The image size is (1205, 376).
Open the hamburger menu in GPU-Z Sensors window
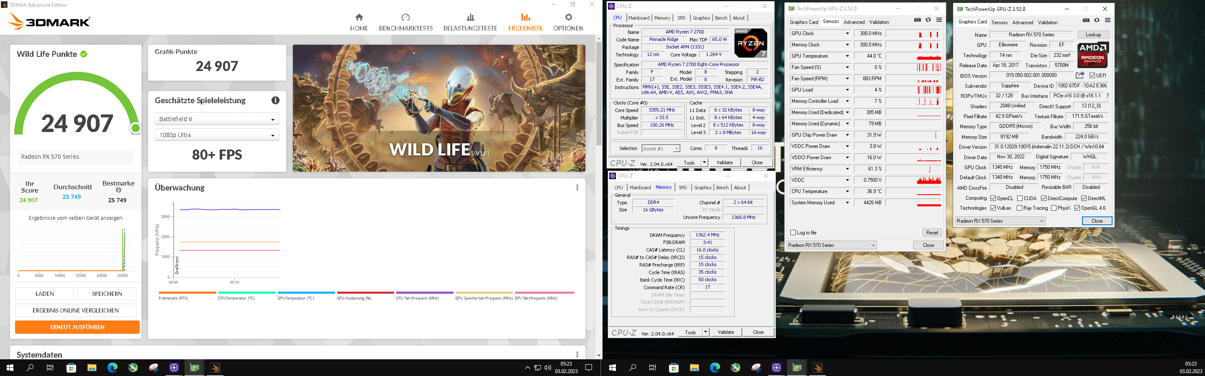[x=938, y=20]
